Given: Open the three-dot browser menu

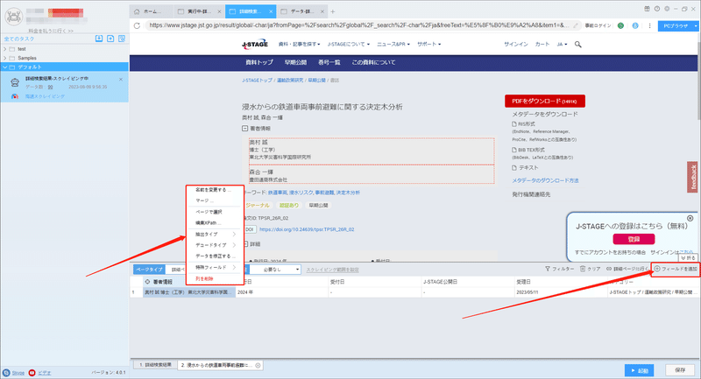Looking at the screenshot, I should pos(649,25).
